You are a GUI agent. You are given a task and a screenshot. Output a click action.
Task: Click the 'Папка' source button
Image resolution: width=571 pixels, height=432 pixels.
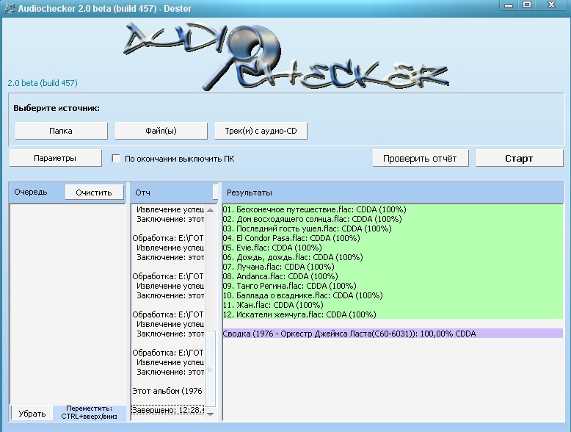point(60,131)
